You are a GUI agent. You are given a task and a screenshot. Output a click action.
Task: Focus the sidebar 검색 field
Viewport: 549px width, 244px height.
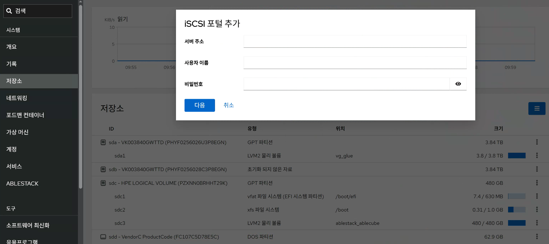click(38, 11)
